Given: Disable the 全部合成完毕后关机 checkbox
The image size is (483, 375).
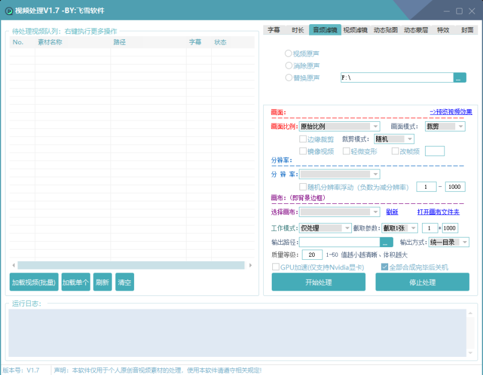Looking at the screenshot, I should [384, 267].
